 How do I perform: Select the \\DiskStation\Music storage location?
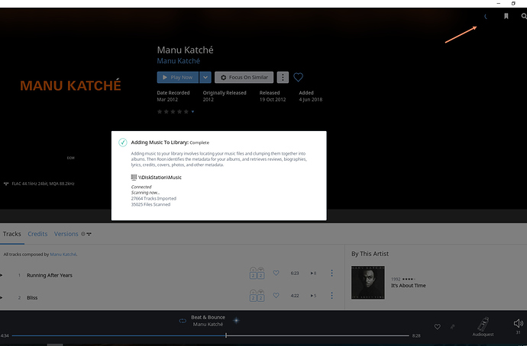[x=160, y=178]
